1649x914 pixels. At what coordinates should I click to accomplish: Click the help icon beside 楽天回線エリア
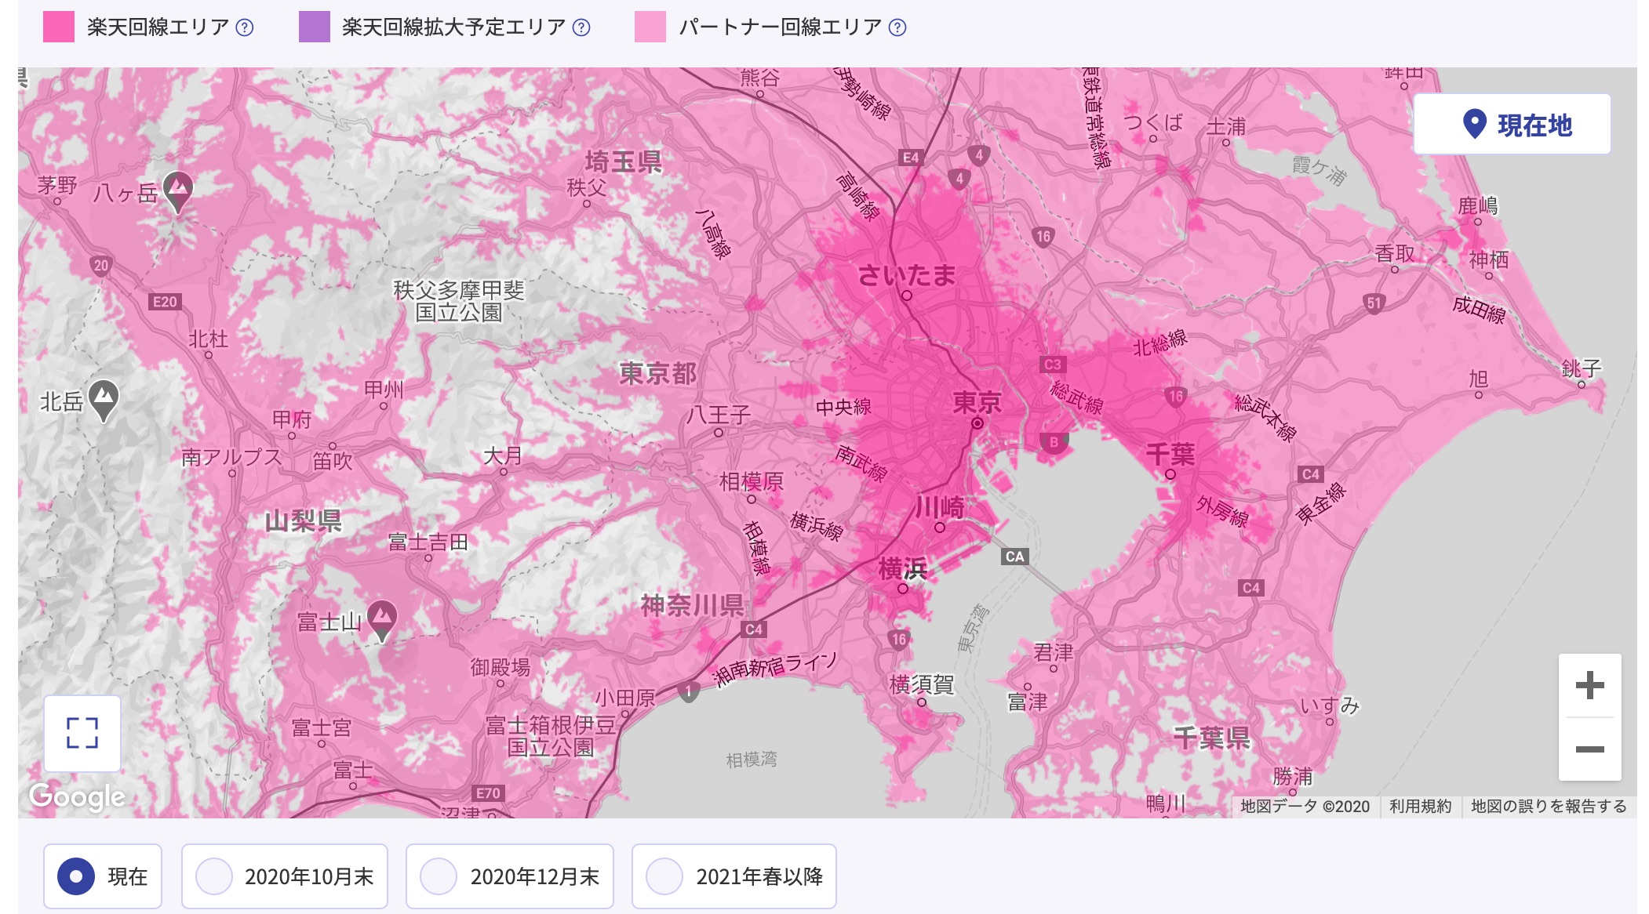click(245, 27)
